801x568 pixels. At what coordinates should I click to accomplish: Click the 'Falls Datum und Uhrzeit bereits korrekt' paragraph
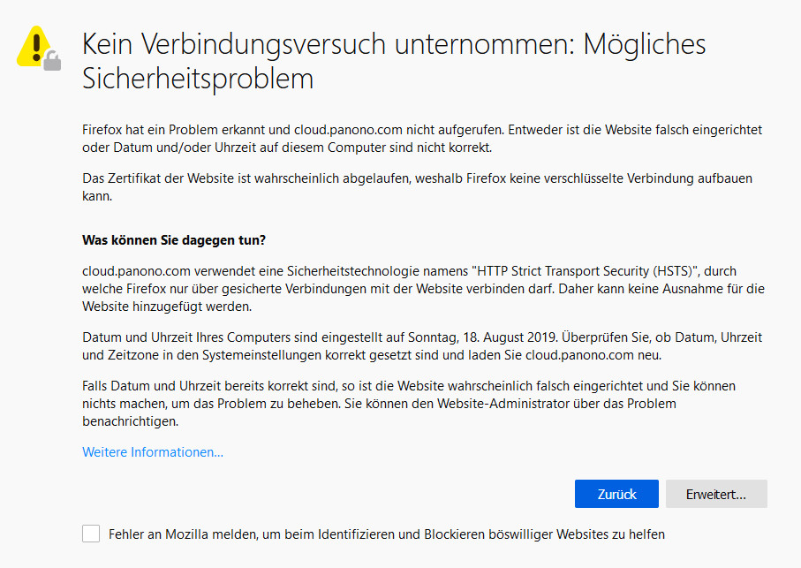coord(408,387)
